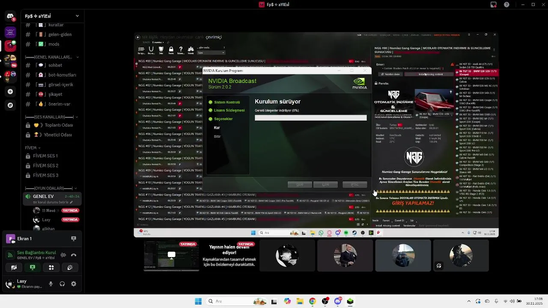Click taskbar search box Ara

236,301
